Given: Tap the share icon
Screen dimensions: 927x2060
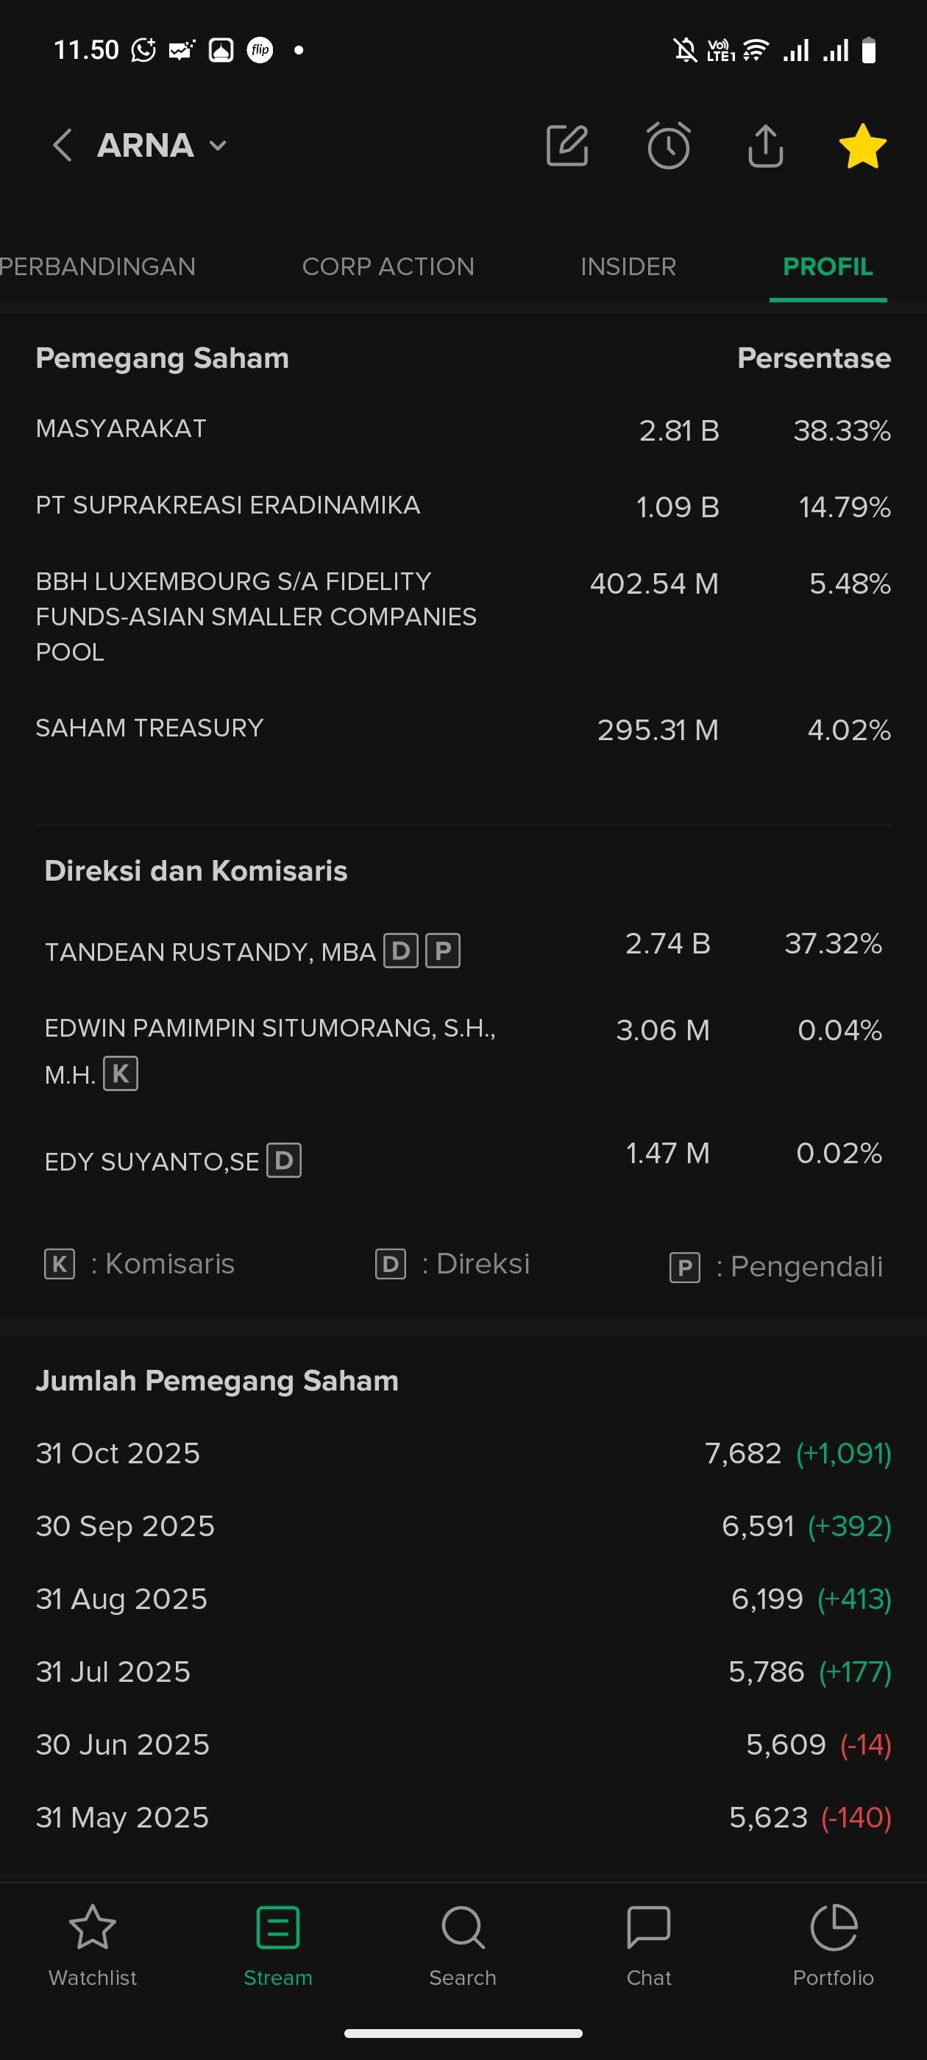Looking at the screenshot, I should [x=765, y=146].
